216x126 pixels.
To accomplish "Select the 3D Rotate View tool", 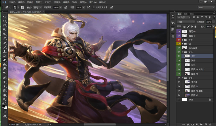I will 4,95.
